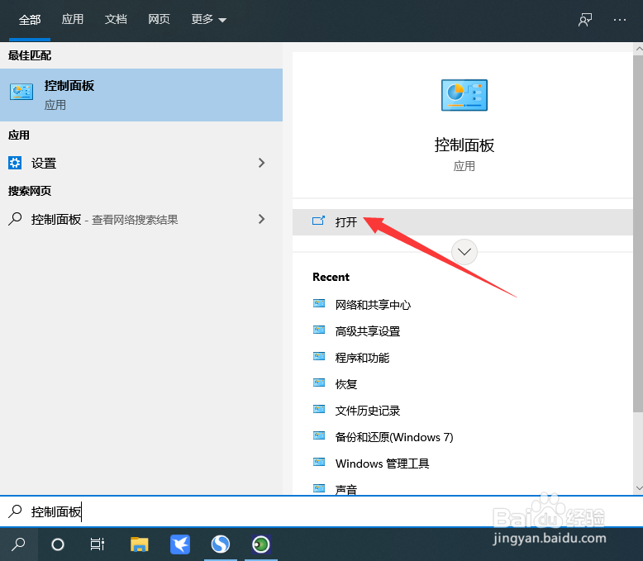Open 恢复 from Recent
The height and width of the screenshot is (561, 643).
(x=346, y=384)
